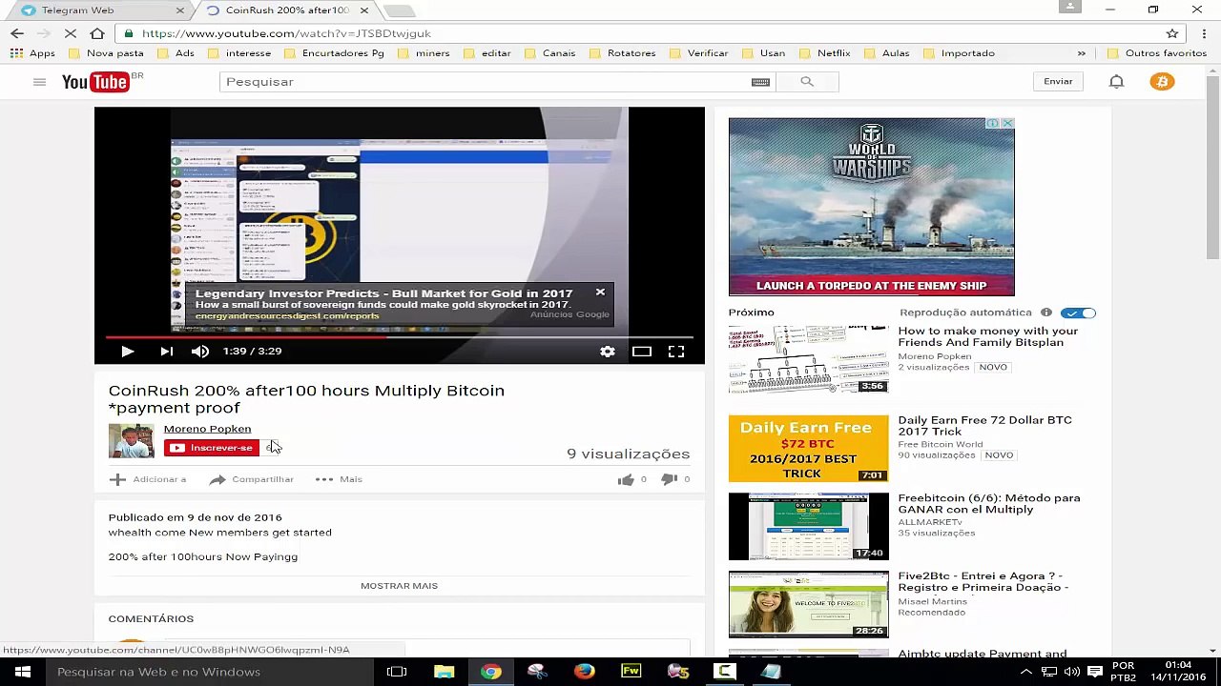Open the Encurtadores Pg bookmark folder

(334, 53)
